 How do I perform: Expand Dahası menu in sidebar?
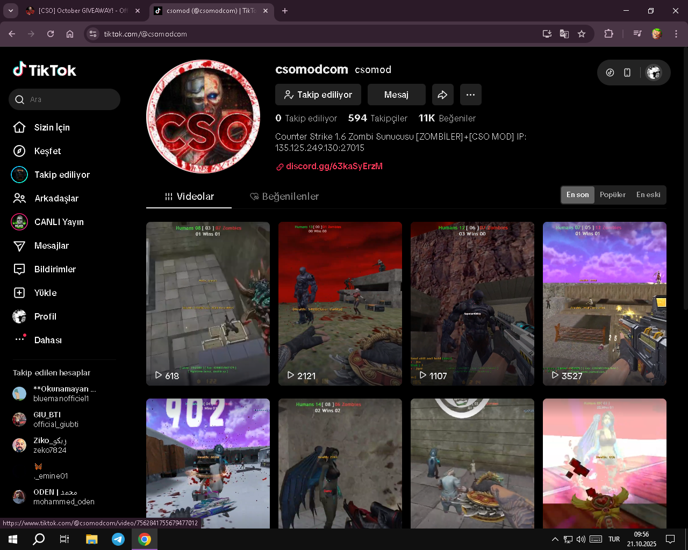[47, 340]
